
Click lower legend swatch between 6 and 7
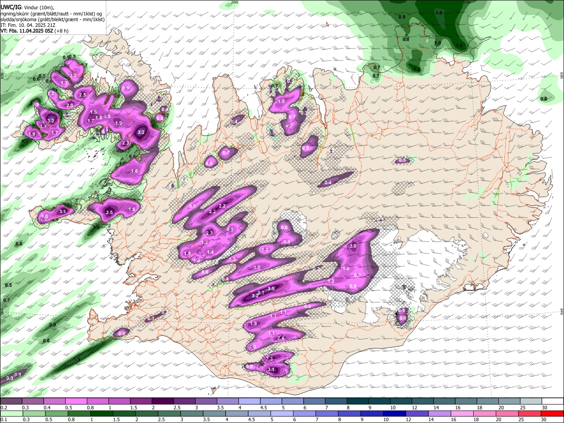tap(304, 413)
